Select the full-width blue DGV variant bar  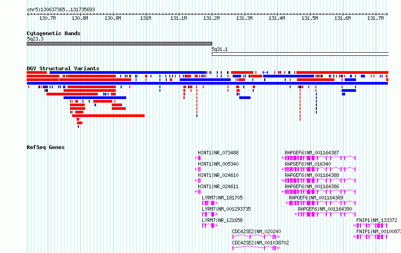click(x=207, y=83)
